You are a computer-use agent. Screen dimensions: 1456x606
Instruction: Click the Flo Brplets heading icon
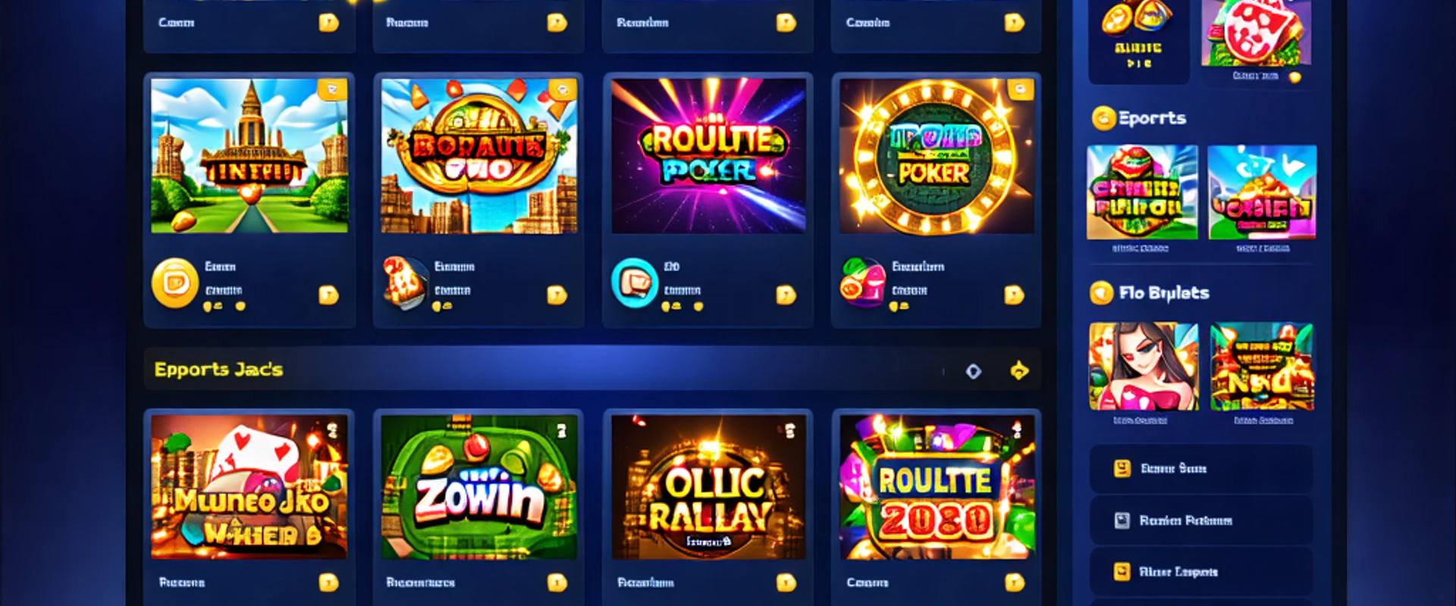click(x=1101, y=292)
